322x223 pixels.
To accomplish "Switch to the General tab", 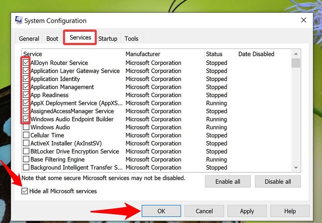I will (29, 39).
